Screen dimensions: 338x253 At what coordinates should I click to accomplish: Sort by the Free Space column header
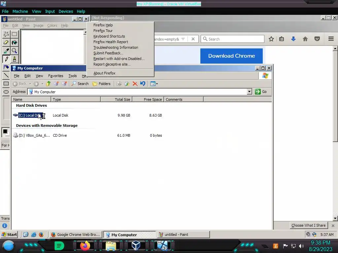(x=148, y=99)
